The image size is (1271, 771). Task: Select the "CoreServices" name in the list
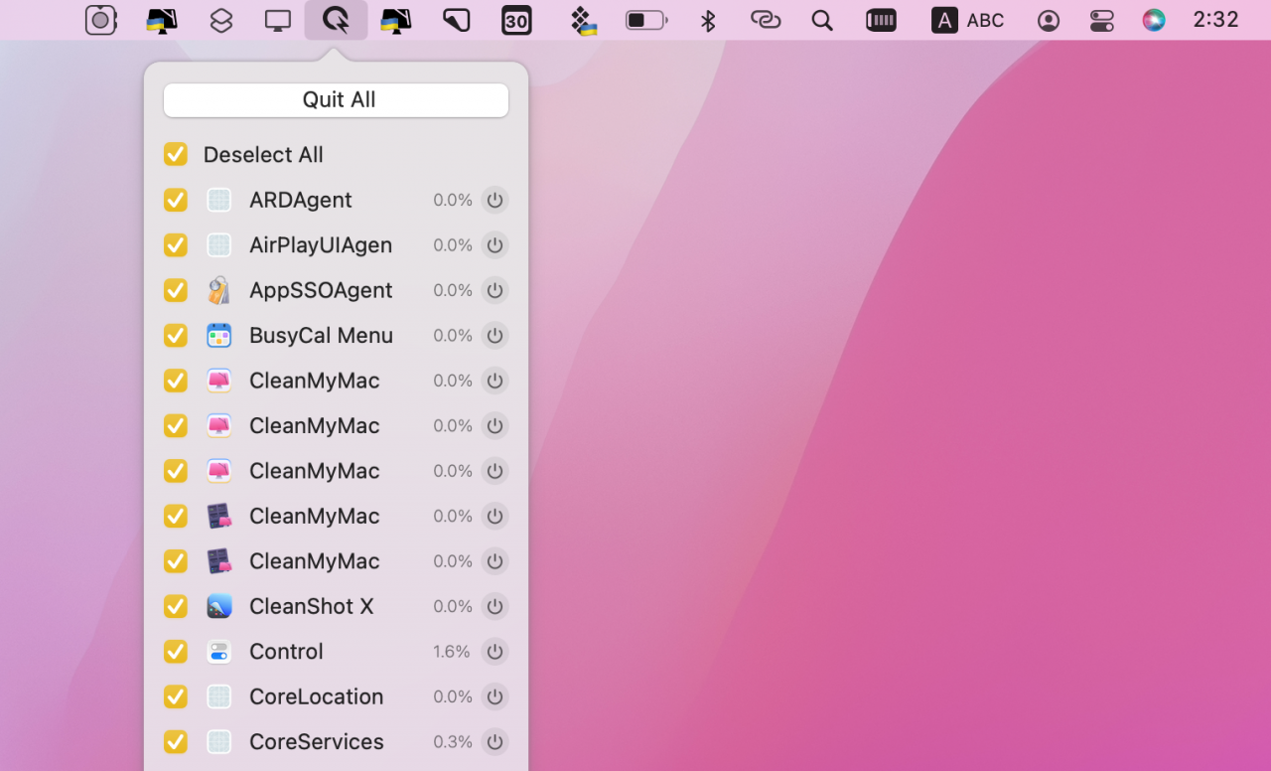pos(316,741)
